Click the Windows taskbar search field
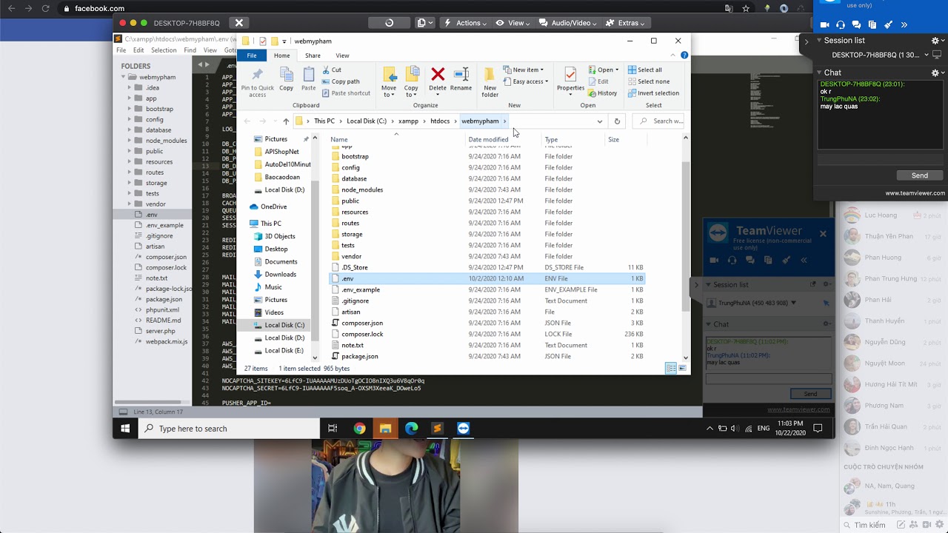948x533 pixels. [229, 428]
